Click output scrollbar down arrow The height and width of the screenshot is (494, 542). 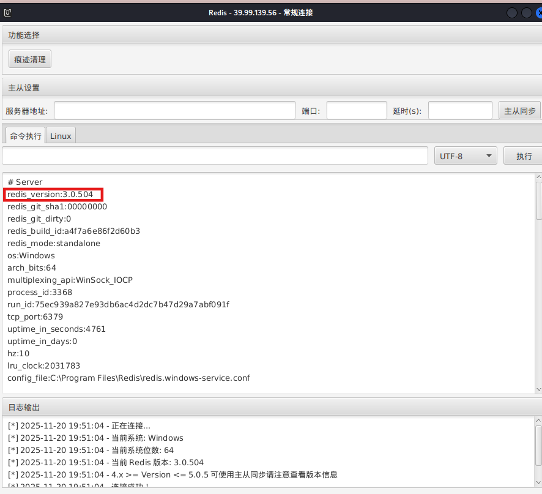[538, 389]
